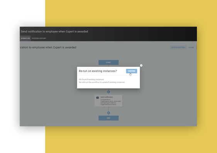The height and width of the screenshot is (153, 217).
Task: Click the envelope icon on Send notification
Action: 98,98
